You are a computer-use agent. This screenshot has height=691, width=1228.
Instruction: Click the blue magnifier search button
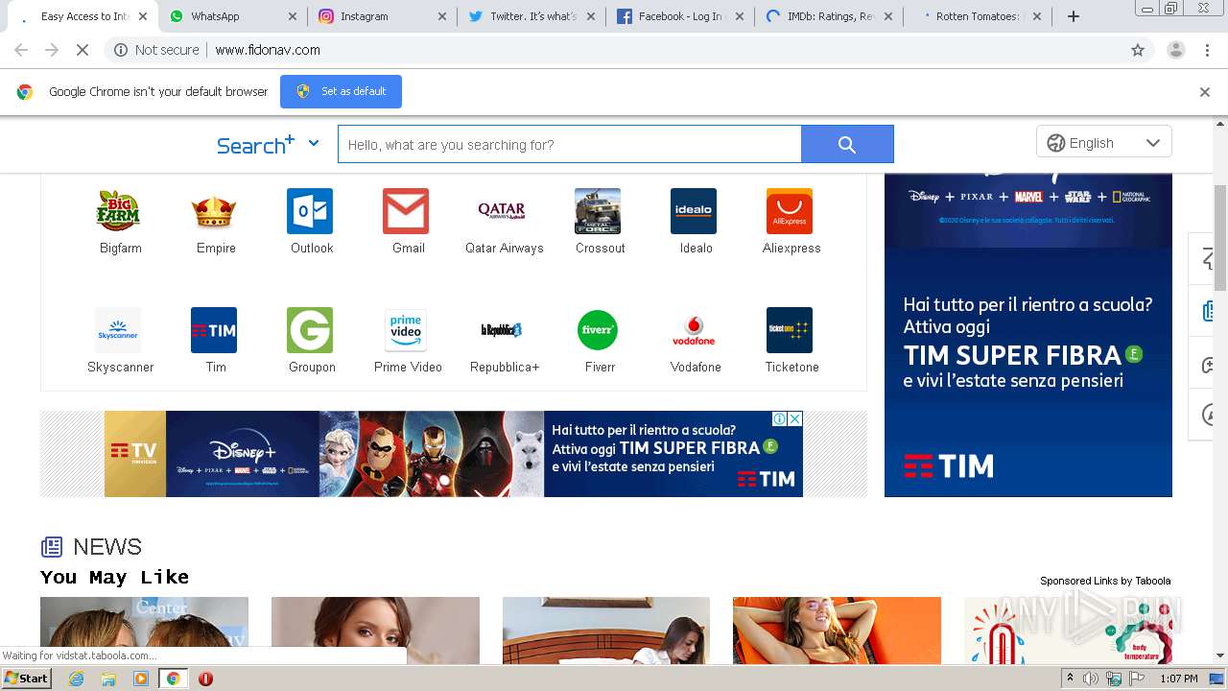coord(847,144)
